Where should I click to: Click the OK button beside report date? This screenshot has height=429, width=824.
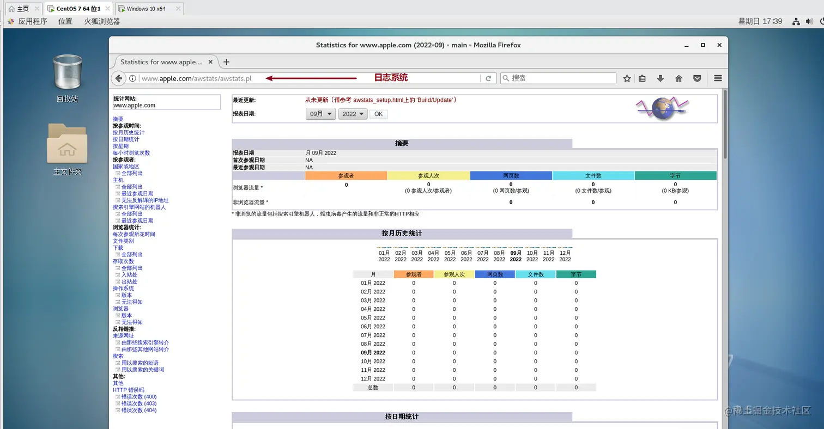[x=378, y=114]
